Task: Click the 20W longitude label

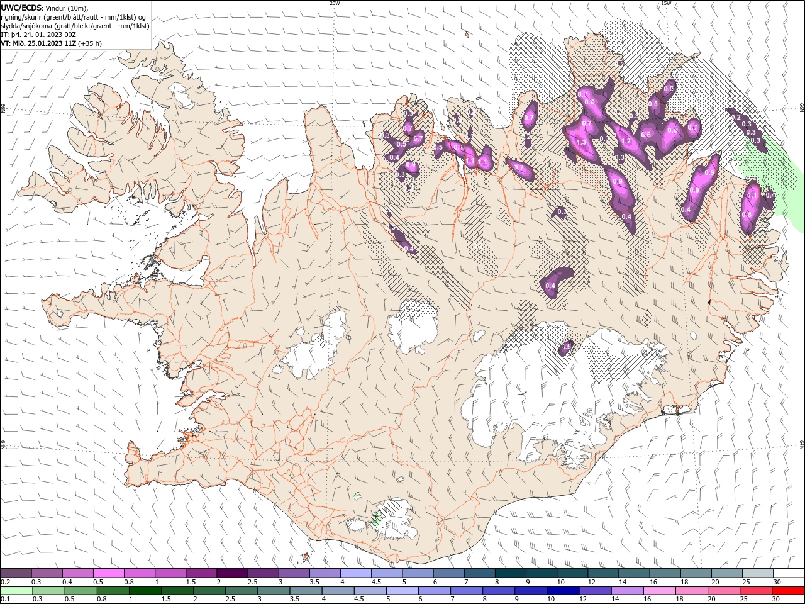Action: (335, 3)
